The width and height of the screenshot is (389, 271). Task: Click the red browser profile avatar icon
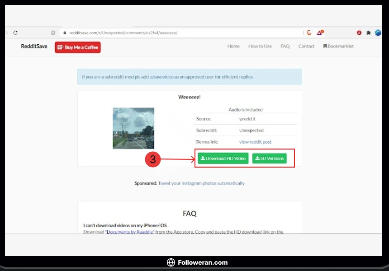(359, 33)
